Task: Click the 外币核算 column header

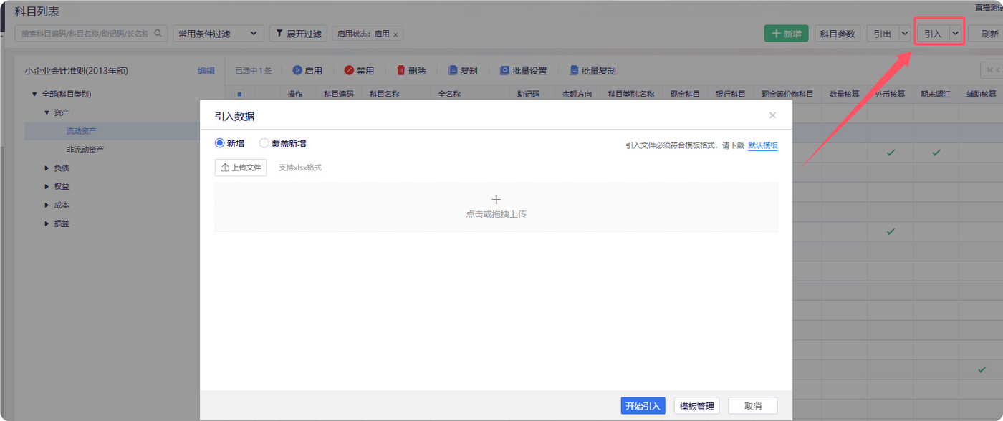Action: [890, 94]
